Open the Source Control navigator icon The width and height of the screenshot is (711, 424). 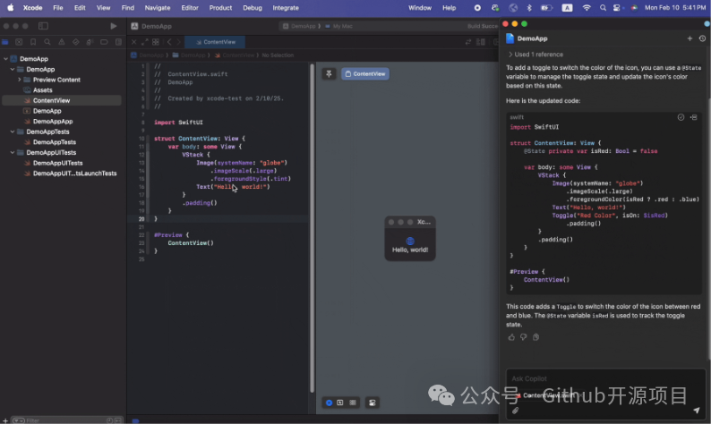[x=19, y=42]
